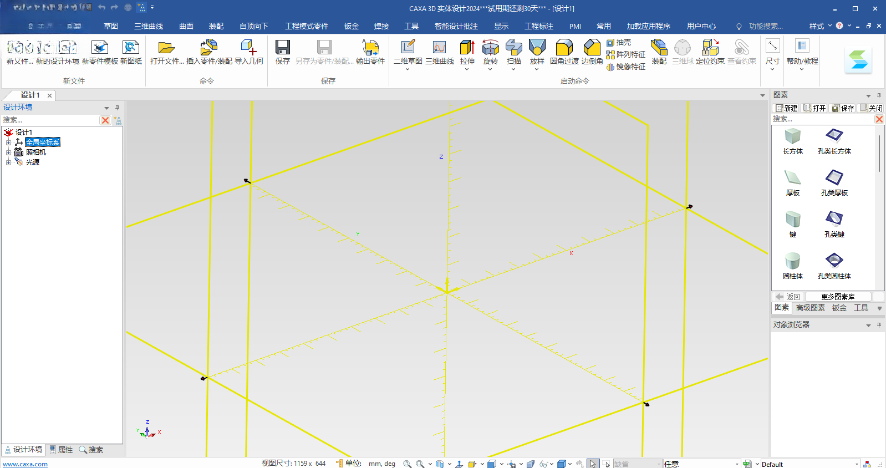Open the www.caxa.com link

pyautogui.click(x=26, y=464)
